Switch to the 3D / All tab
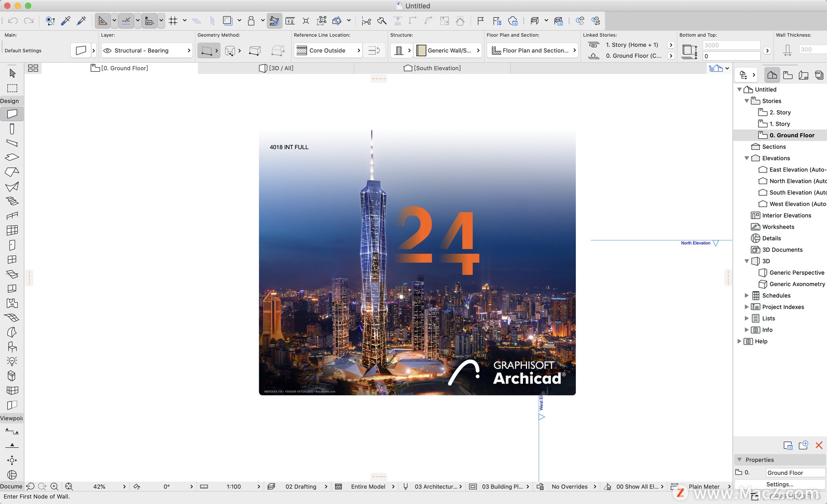Image resolution: width=827 pixels, height=504 pixels. 276,68
